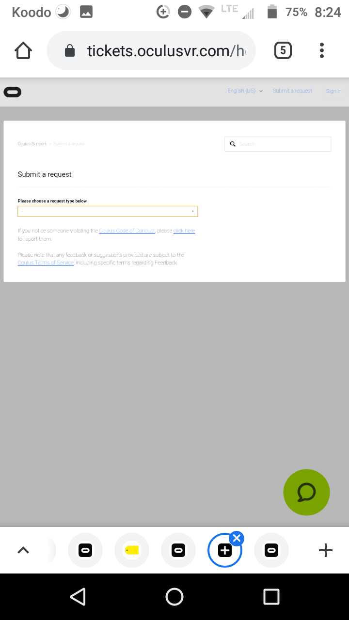Open the request type dropdown
Image resolution: width=349 pixels, height=620 pixels.
[108, 211]
